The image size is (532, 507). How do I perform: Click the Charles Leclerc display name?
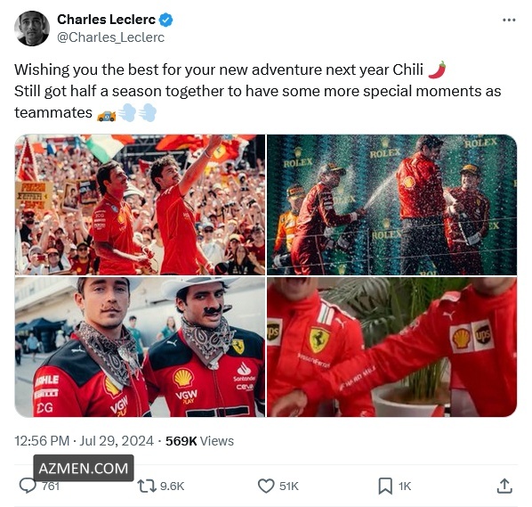106,20
